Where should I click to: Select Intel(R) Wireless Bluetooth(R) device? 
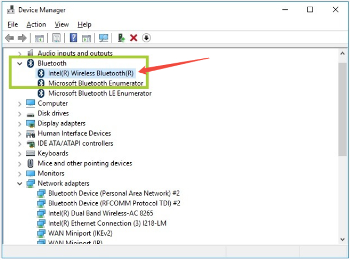(91, 73)
